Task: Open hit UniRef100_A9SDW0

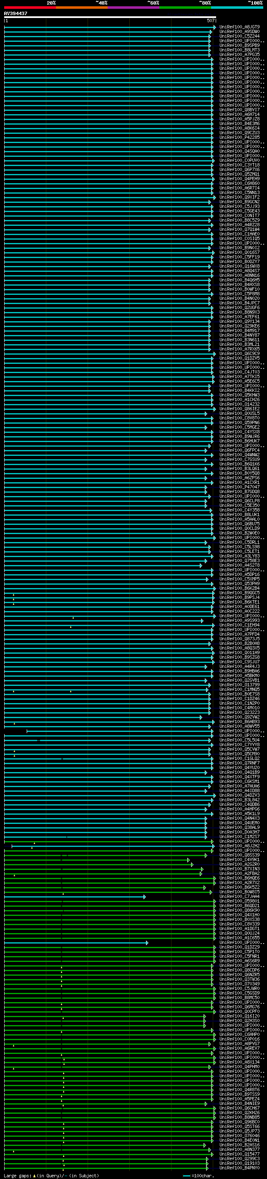Action: (239, 32)
